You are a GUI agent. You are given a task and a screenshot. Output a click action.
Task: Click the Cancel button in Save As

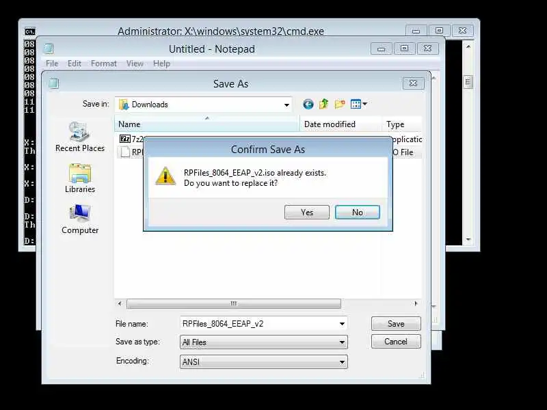tap(396, 341)
